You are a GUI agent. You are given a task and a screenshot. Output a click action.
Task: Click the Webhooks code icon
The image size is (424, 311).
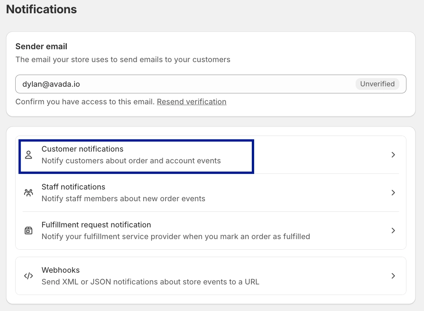point(29,276)
